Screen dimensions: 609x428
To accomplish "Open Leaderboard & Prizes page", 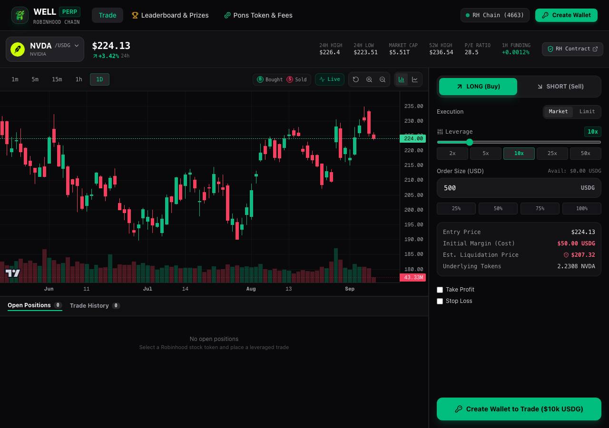I will [170, 15].
